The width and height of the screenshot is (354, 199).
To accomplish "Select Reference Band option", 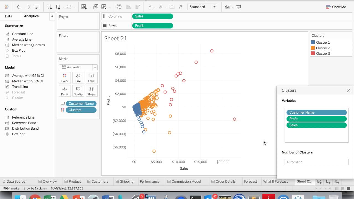I will [x=24, y=123].
